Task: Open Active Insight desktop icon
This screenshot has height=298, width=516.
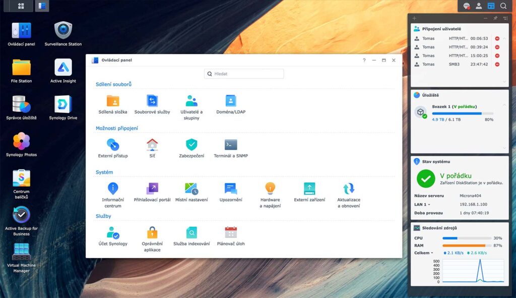Action: (63, 71)
